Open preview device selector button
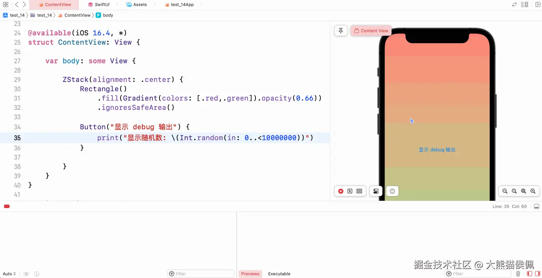The height and width of the screenshot is (278, 542). coord(392,191)
